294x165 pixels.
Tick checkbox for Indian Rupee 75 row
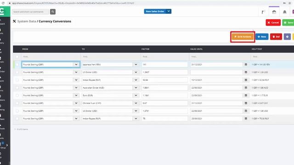click(17, 118)
